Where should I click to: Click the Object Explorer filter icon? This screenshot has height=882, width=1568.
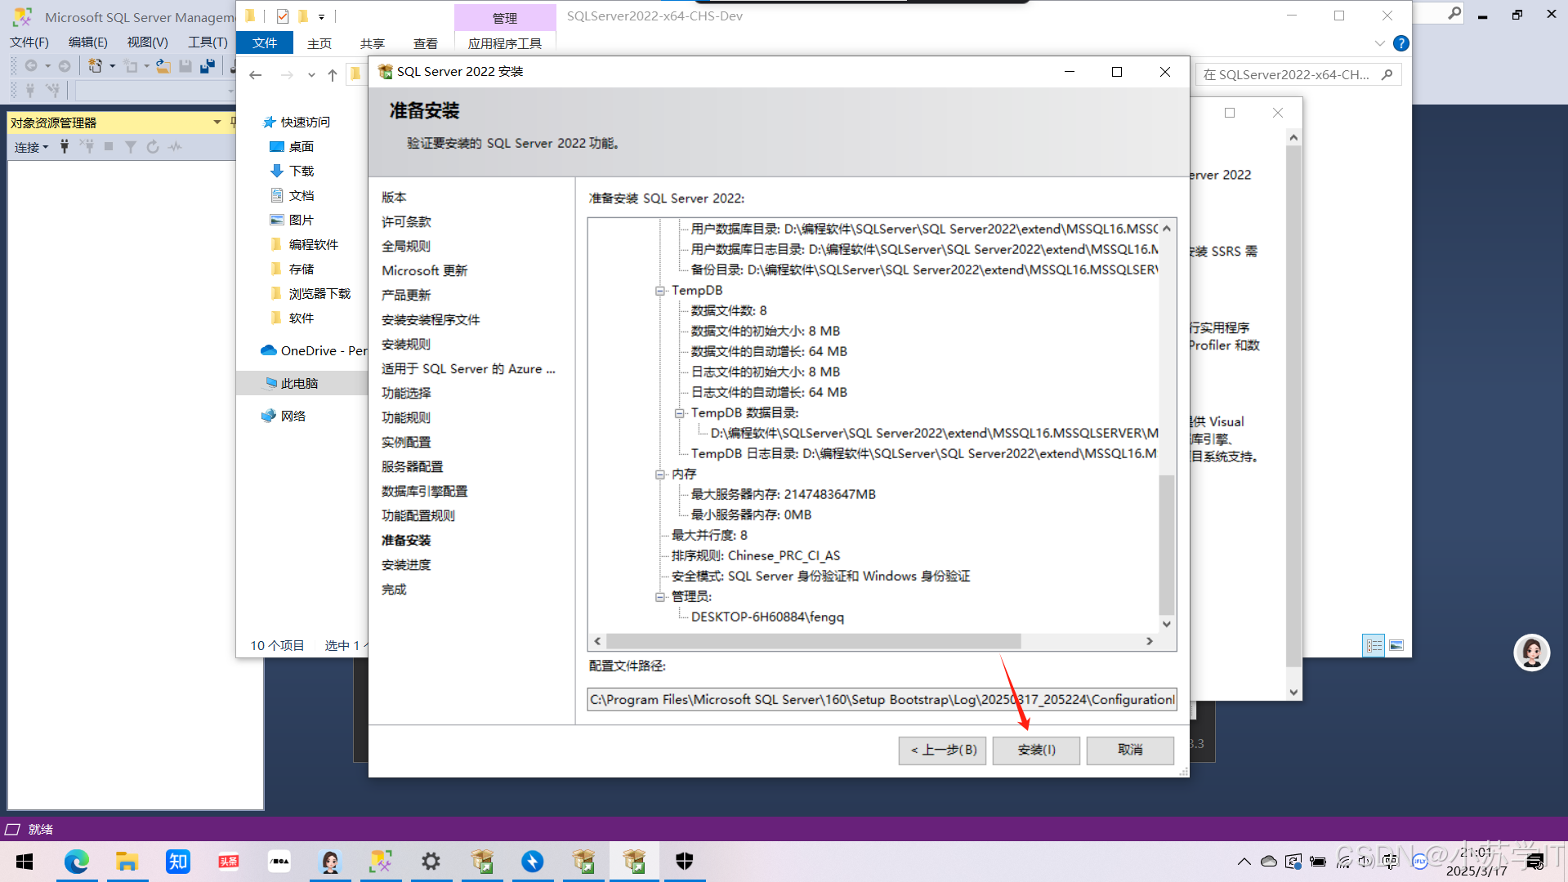point(131,147)
